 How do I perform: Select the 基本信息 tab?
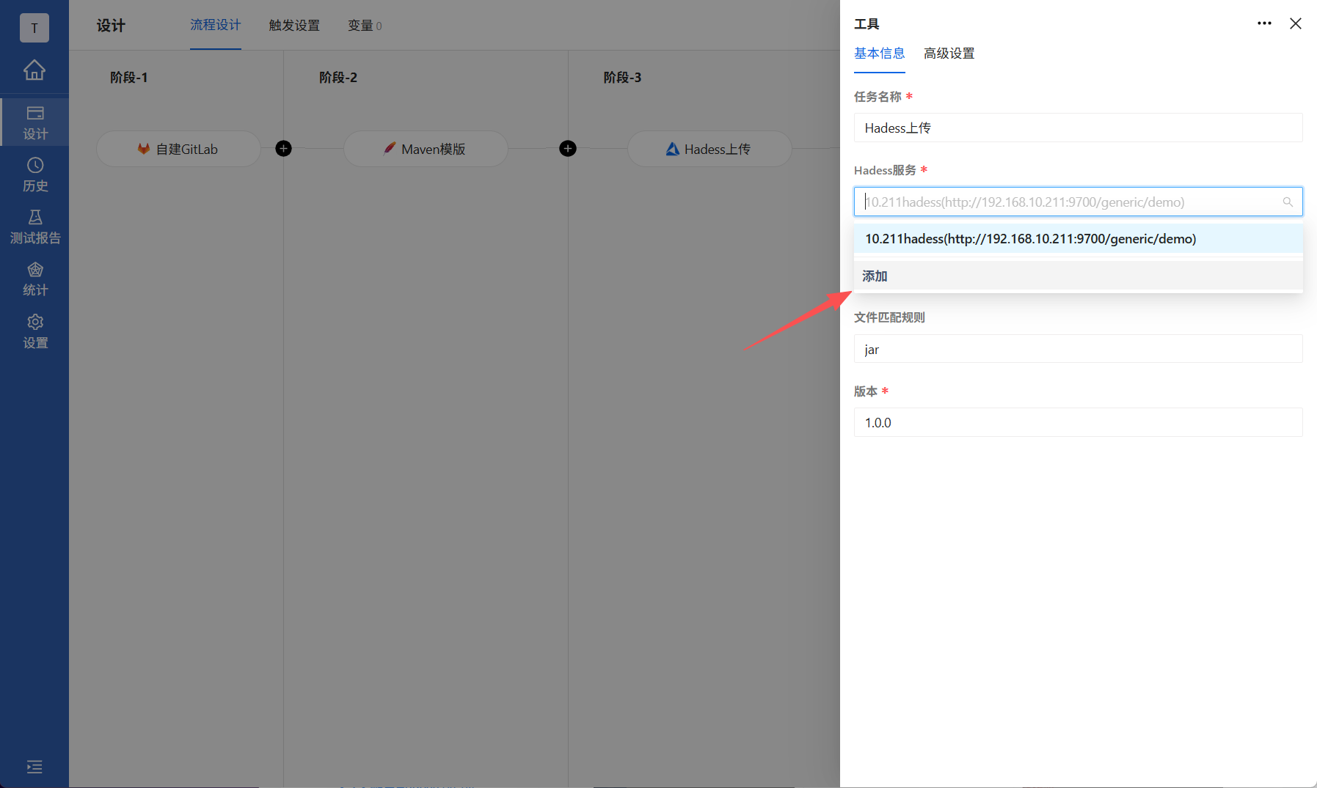879,53
